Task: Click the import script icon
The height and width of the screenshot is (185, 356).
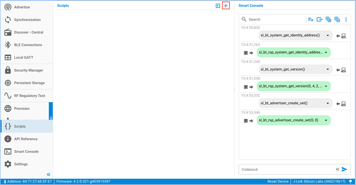Action: [x=218, y=6]
